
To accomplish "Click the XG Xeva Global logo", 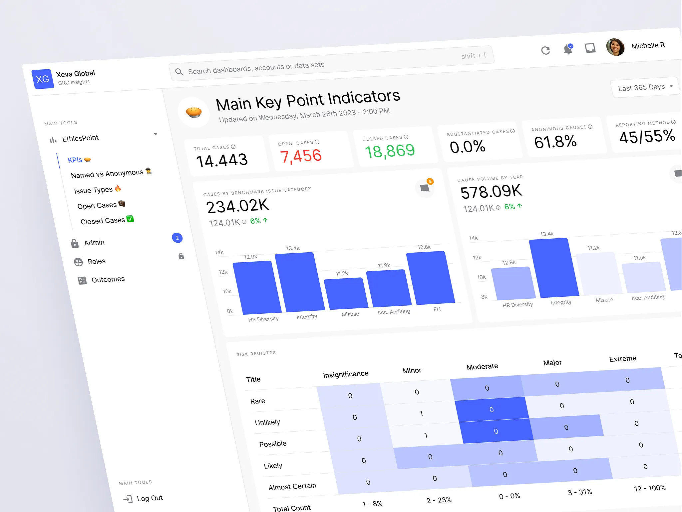I will (x=43, y=79).
